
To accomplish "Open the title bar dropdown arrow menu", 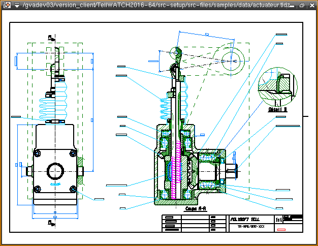I will (17, 5).
